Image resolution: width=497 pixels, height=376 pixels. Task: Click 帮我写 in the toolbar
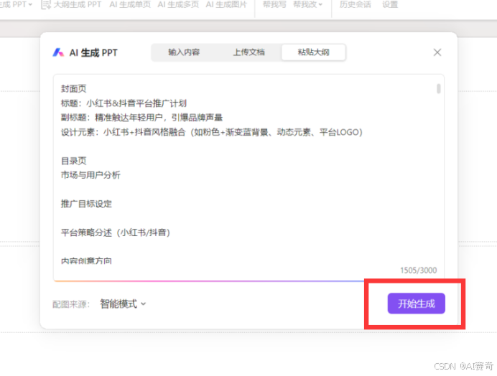click(x=274, y=4)
